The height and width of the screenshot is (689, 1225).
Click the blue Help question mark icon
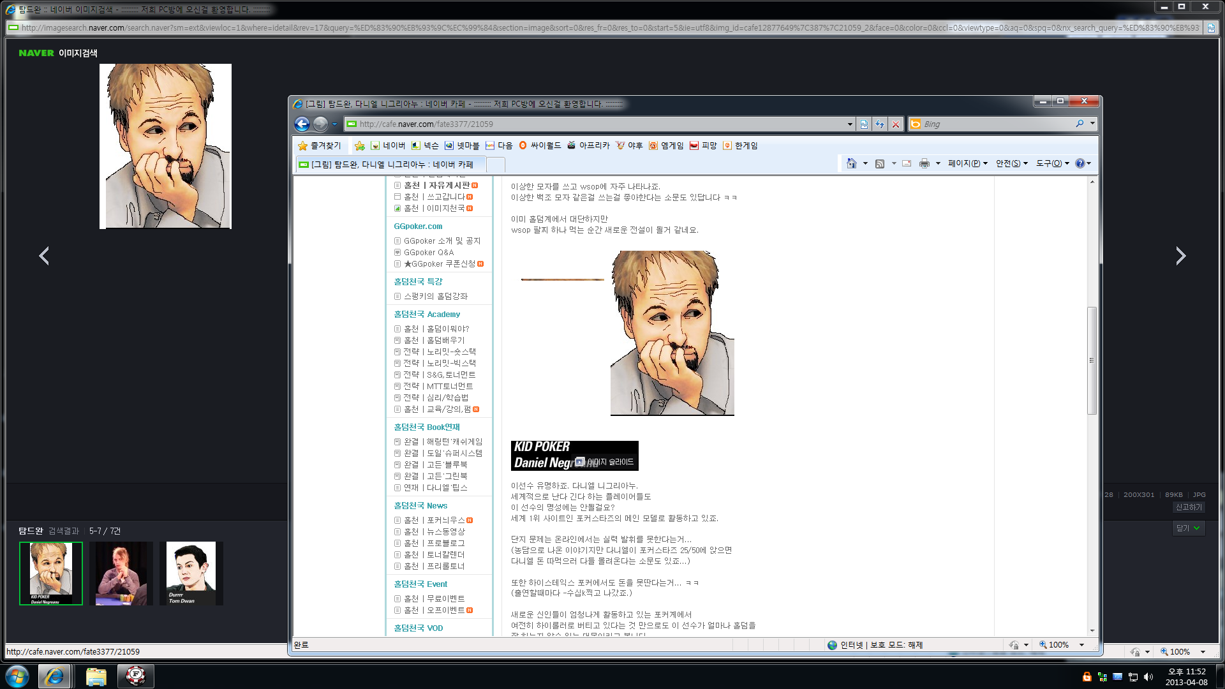(1080, 163)
